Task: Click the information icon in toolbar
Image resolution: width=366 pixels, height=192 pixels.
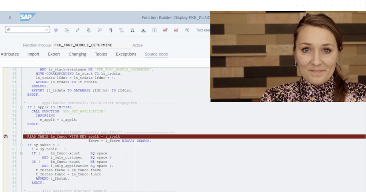Action: tap(154, 30)
